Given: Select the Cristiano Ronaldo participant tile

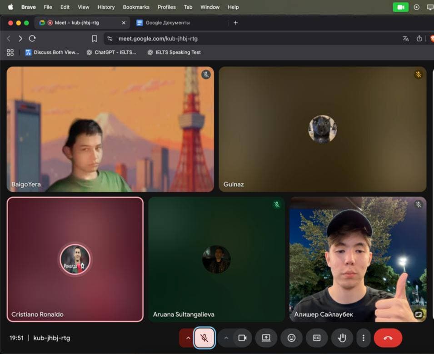Looking at the screenshot, I should tap(75, 259).
